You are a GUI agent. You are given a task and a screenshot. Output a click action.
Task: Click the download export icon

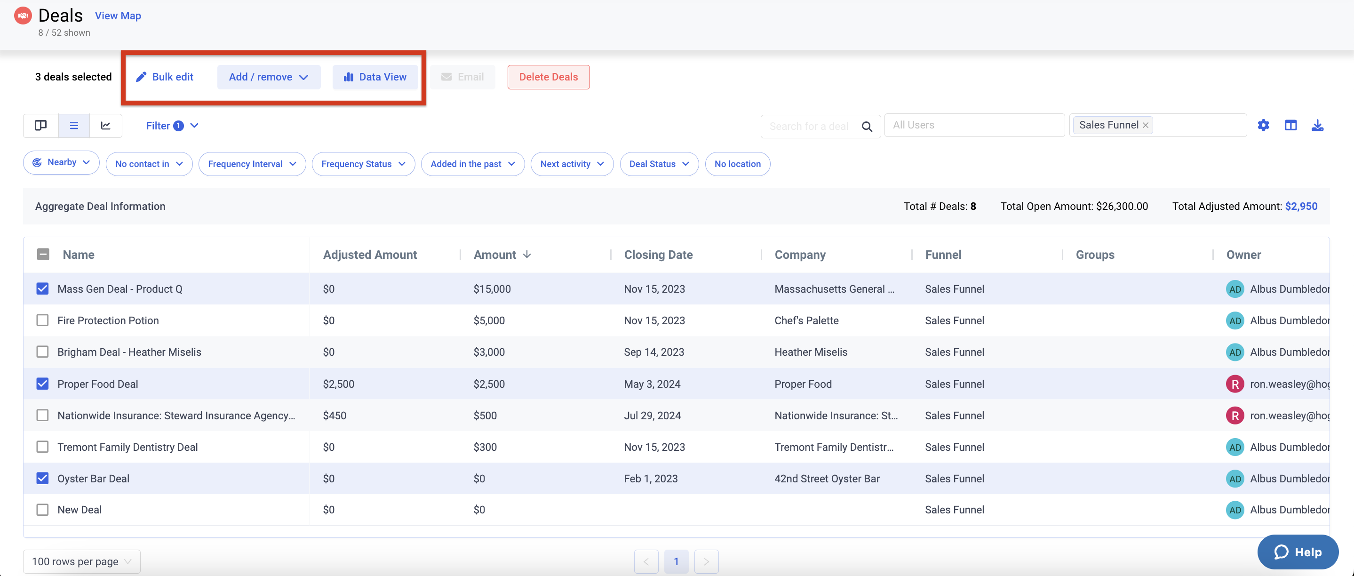(x=1317, y=125)
